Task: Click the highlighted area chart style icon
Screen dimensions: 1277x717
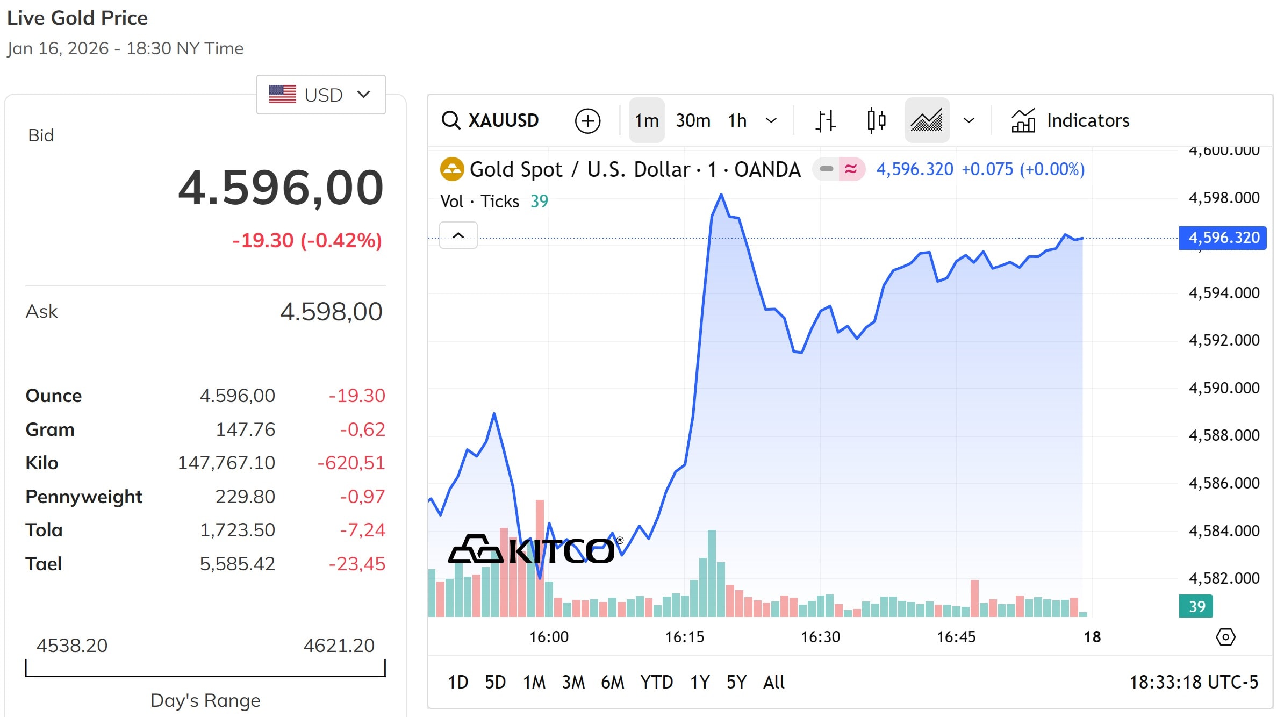Action: tap(927, 120)
